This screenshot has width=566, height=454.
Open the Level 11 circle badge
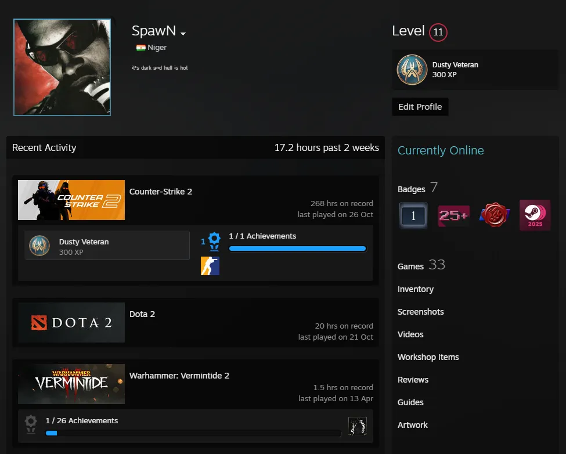[x=438, y=32]
